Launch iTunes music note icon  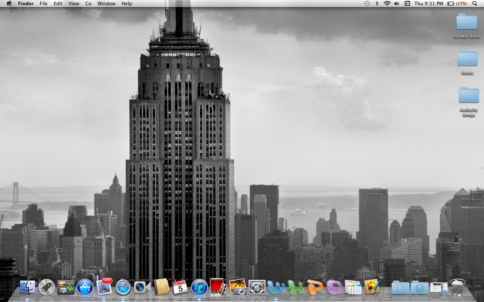pos(200,287)
